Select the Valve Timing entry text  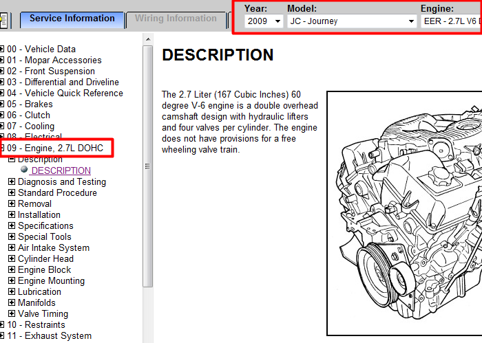coord(43,314)
